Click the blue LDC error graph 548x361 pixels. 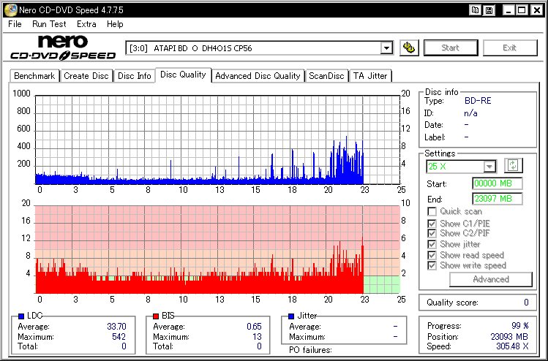217,140
